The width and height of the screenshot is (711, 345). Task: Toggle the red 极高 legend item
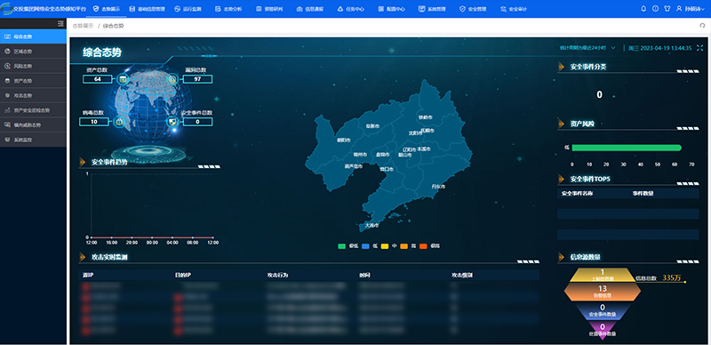pos(429,246)
